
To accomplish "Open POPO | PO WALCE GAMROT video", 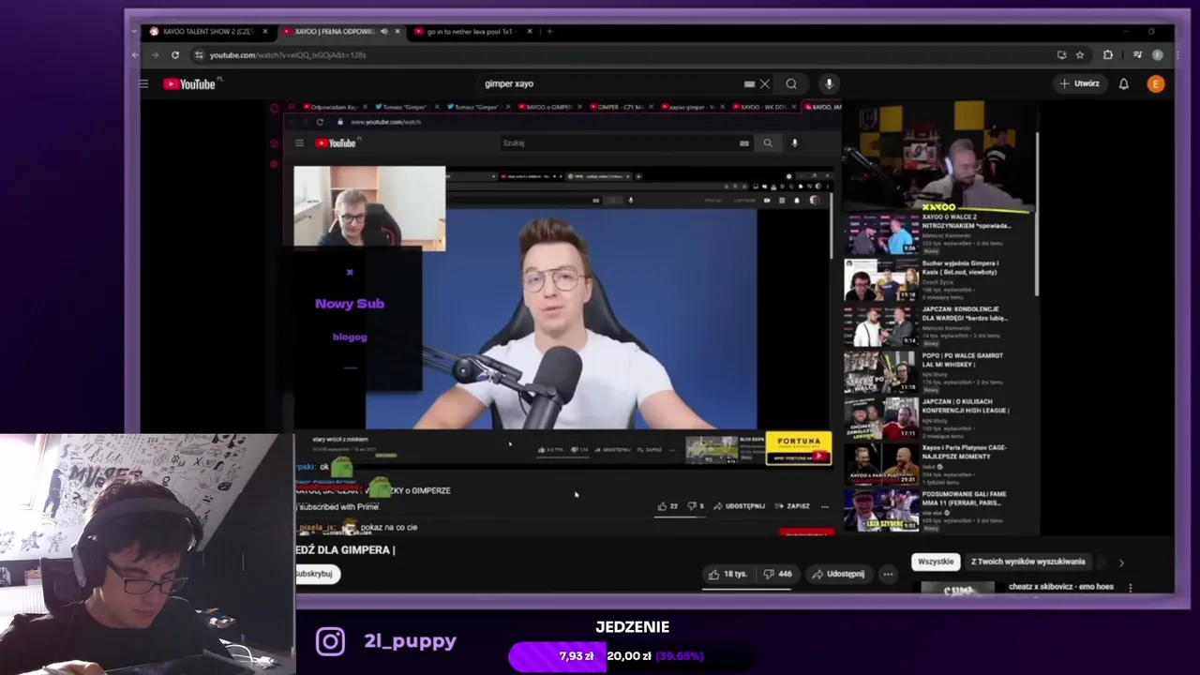I will pyautogui.click(x=881, y=372).
